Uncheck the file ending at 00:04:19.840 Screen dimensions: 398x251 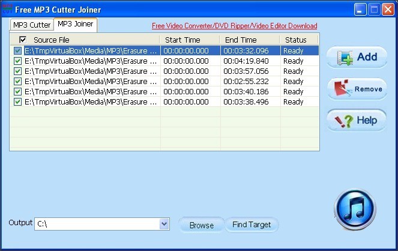click(x=17, y=61)
